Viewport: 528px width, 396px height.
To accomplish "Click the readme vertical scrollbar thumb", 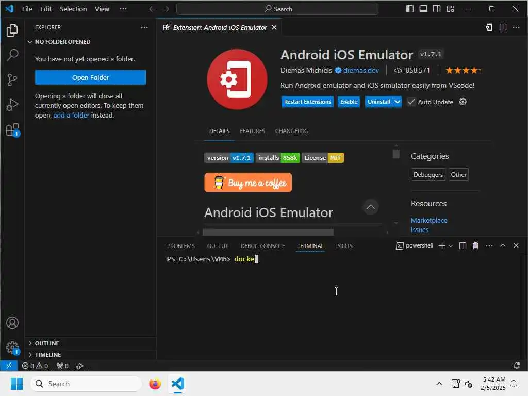I will click(396, 154).
